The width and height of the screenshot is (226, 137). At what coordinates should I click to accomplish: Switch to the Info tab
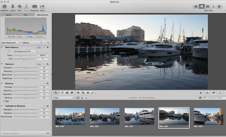pyautogui.click(x=25, y=15)
